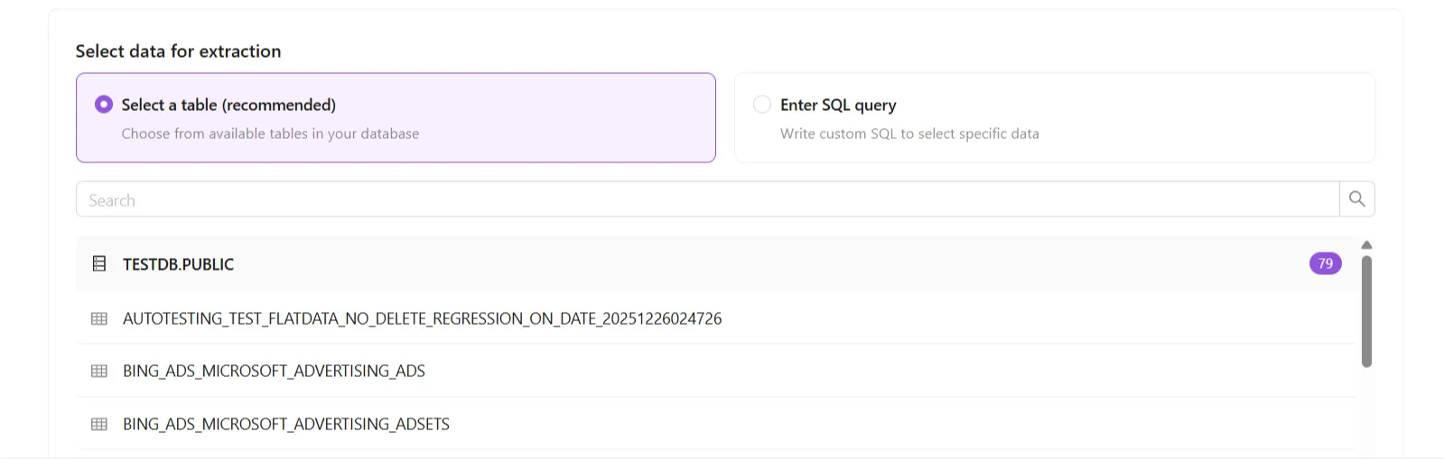Screen dimensions: 1444x459
Task: Click the 'Select data for extraction' heading
Action: coord(178,51)
